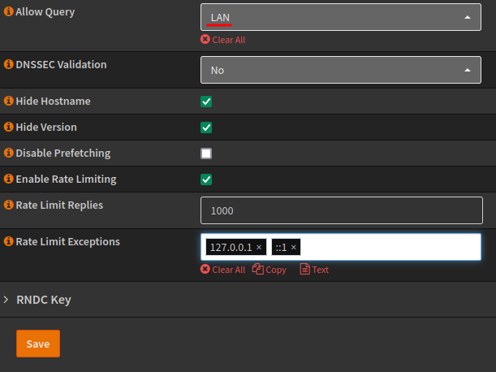Click the Hide Version label
This screenshot has width=496, height=372.
coord(46,127)
